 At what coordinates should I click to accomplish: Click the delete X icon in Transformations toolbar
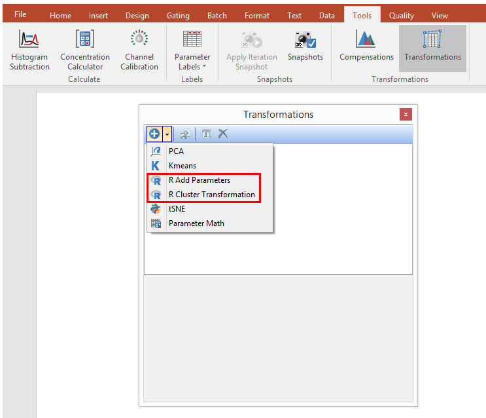click(x=223, y=134)
